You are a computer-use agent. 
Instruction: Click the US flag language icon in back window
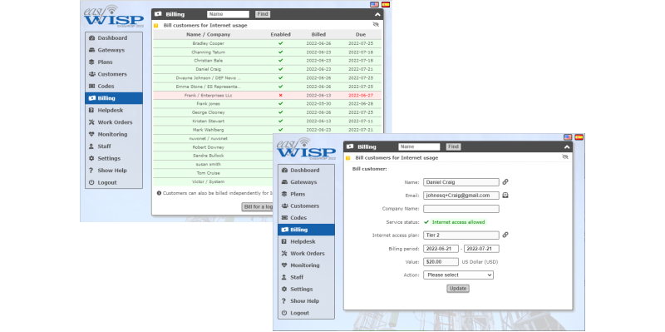coord(374,5)
